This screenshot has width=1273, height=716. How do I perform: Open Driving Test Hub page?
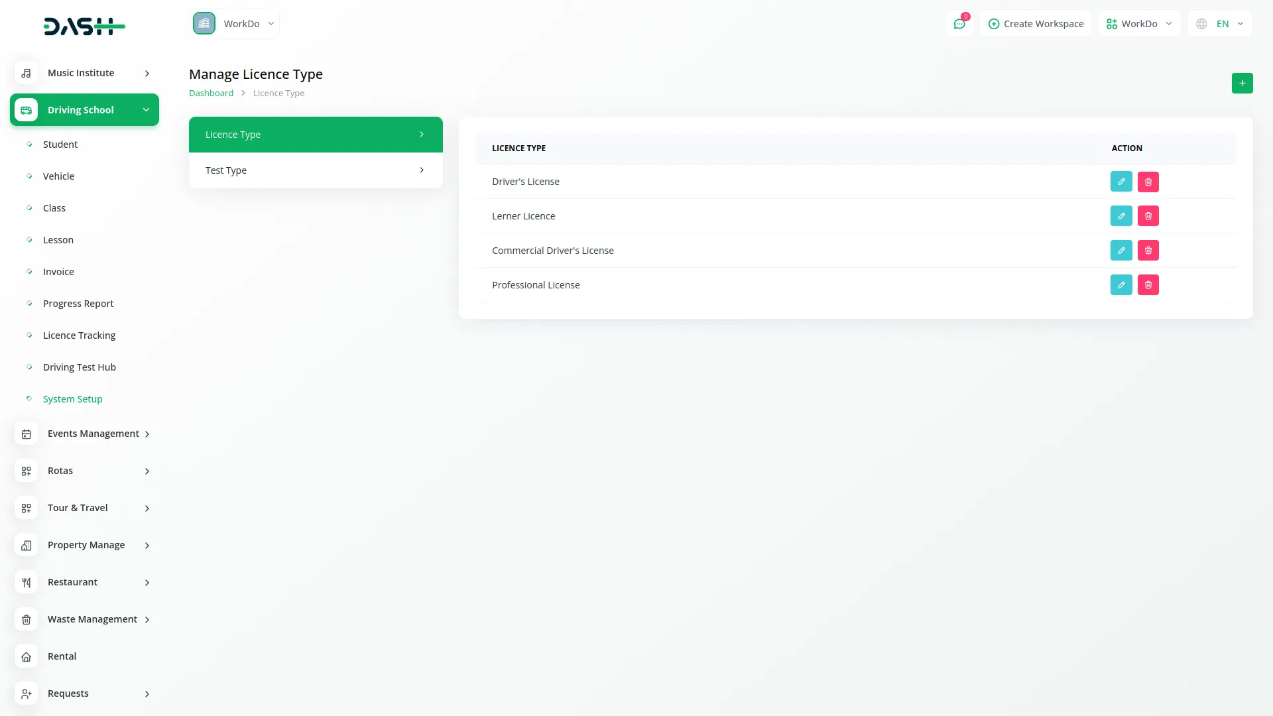(x=79, y=367)
